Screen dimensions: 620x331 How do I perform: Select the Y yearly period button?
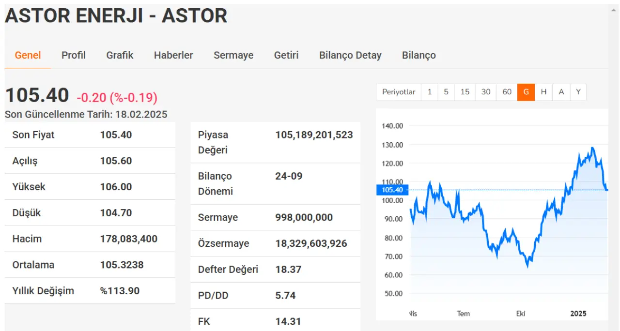click(578, 92)
